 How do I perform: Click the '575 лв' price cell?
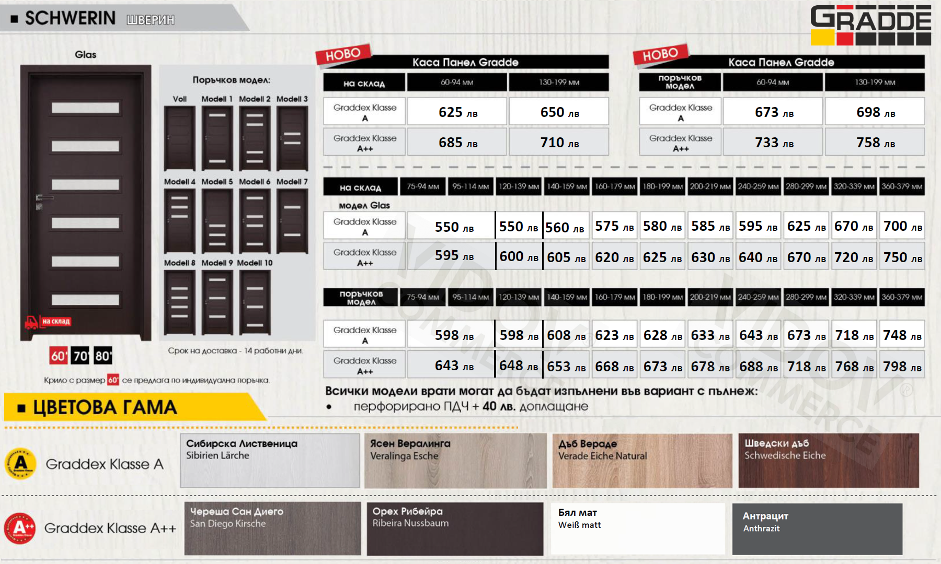[x=614, y=226]
